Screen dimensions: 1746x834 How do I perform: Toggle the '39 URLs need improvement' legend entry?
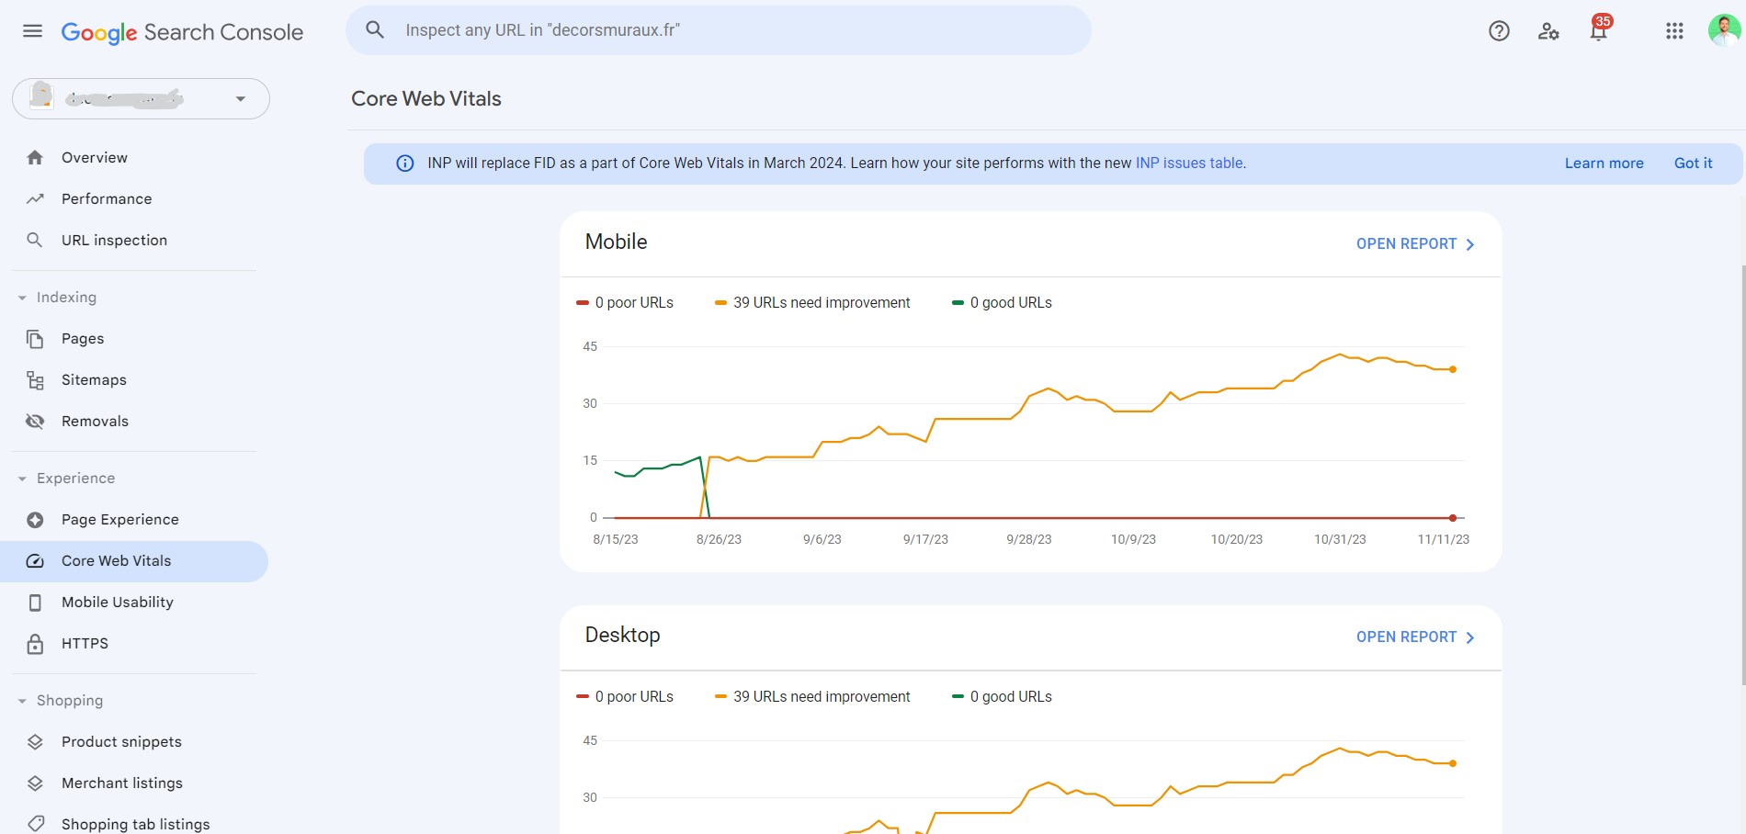click(x=812, y=302)
